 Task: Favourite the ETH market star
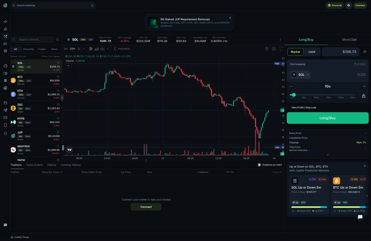tap(58, 90)
